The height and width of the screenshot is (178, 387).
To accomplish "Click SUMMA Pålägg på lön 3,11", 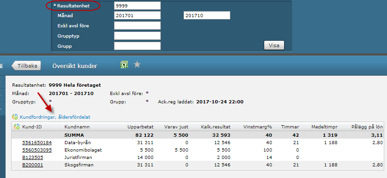I will [x=377, y=135].
